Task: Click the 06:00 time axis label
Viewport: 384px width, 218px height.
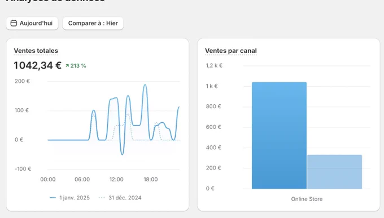Action: [82, 179]
